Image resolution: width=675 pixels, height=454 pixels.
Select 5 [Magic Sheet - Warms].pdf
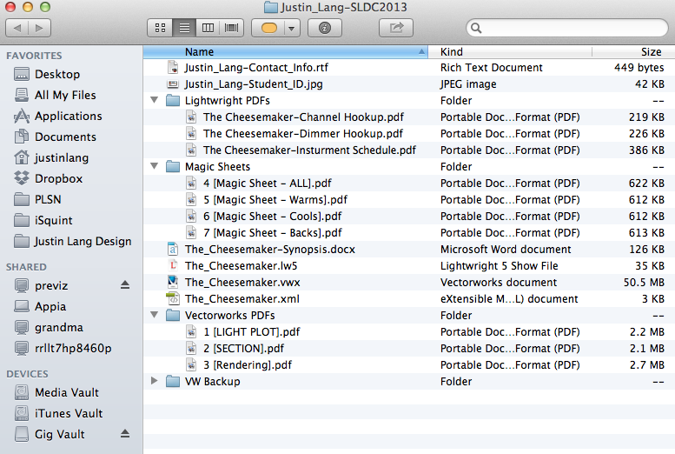pyautogui.click(x=275, y=200)
